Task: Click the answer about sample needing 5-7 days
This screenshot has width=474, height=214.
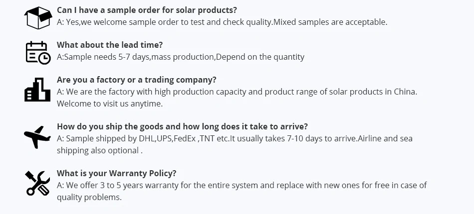Action: (x=180, y=57)
